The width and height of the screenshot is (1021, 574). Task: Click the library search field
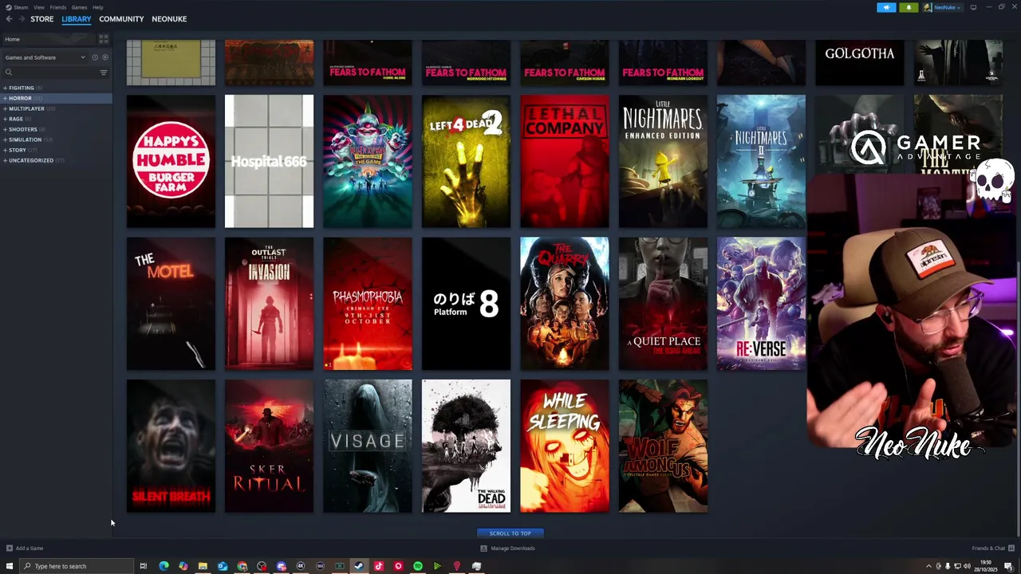click(49, 73)
